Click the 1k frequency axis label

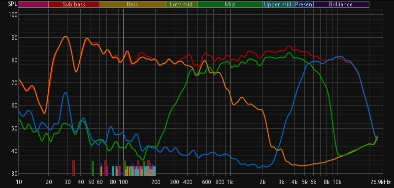230,182
